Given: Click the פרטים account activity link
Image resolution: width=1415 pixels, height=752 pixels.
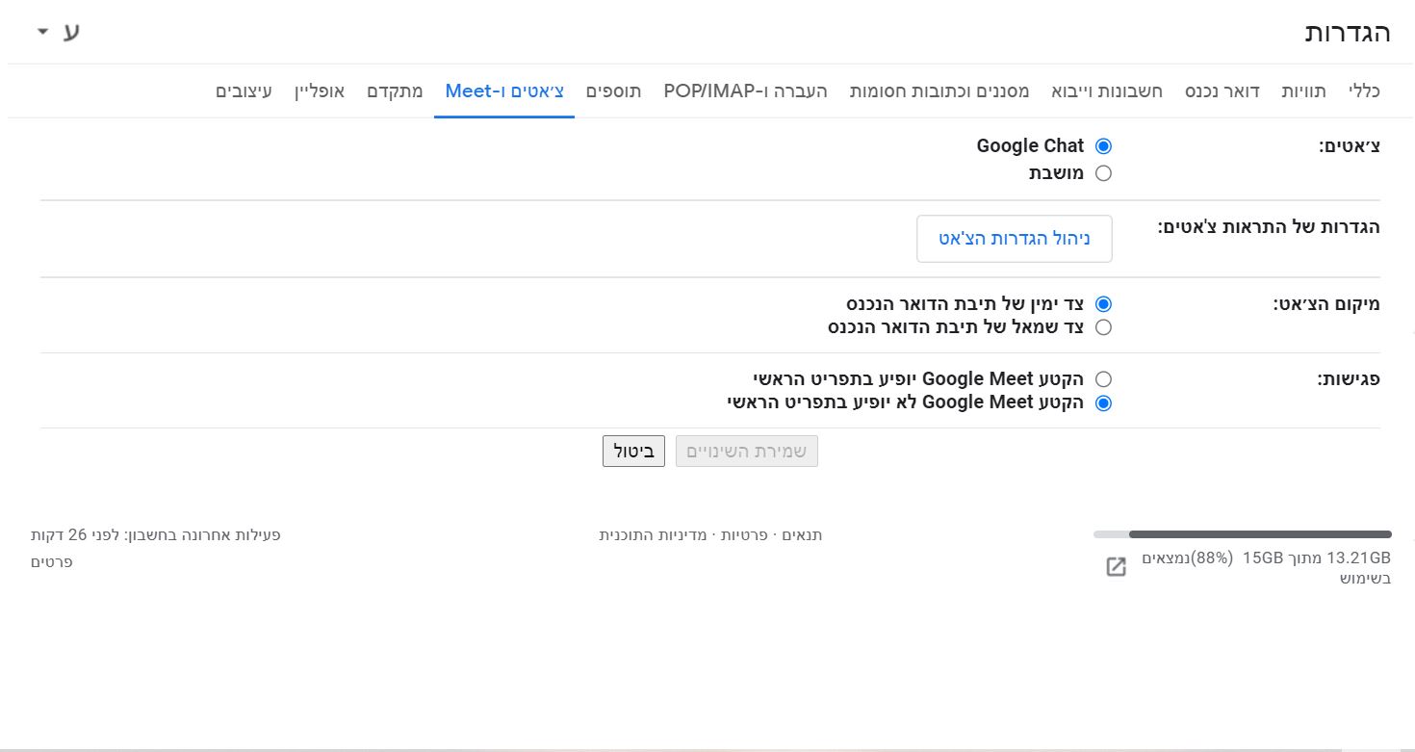Looking at the screenshot, I should [52, 561].
